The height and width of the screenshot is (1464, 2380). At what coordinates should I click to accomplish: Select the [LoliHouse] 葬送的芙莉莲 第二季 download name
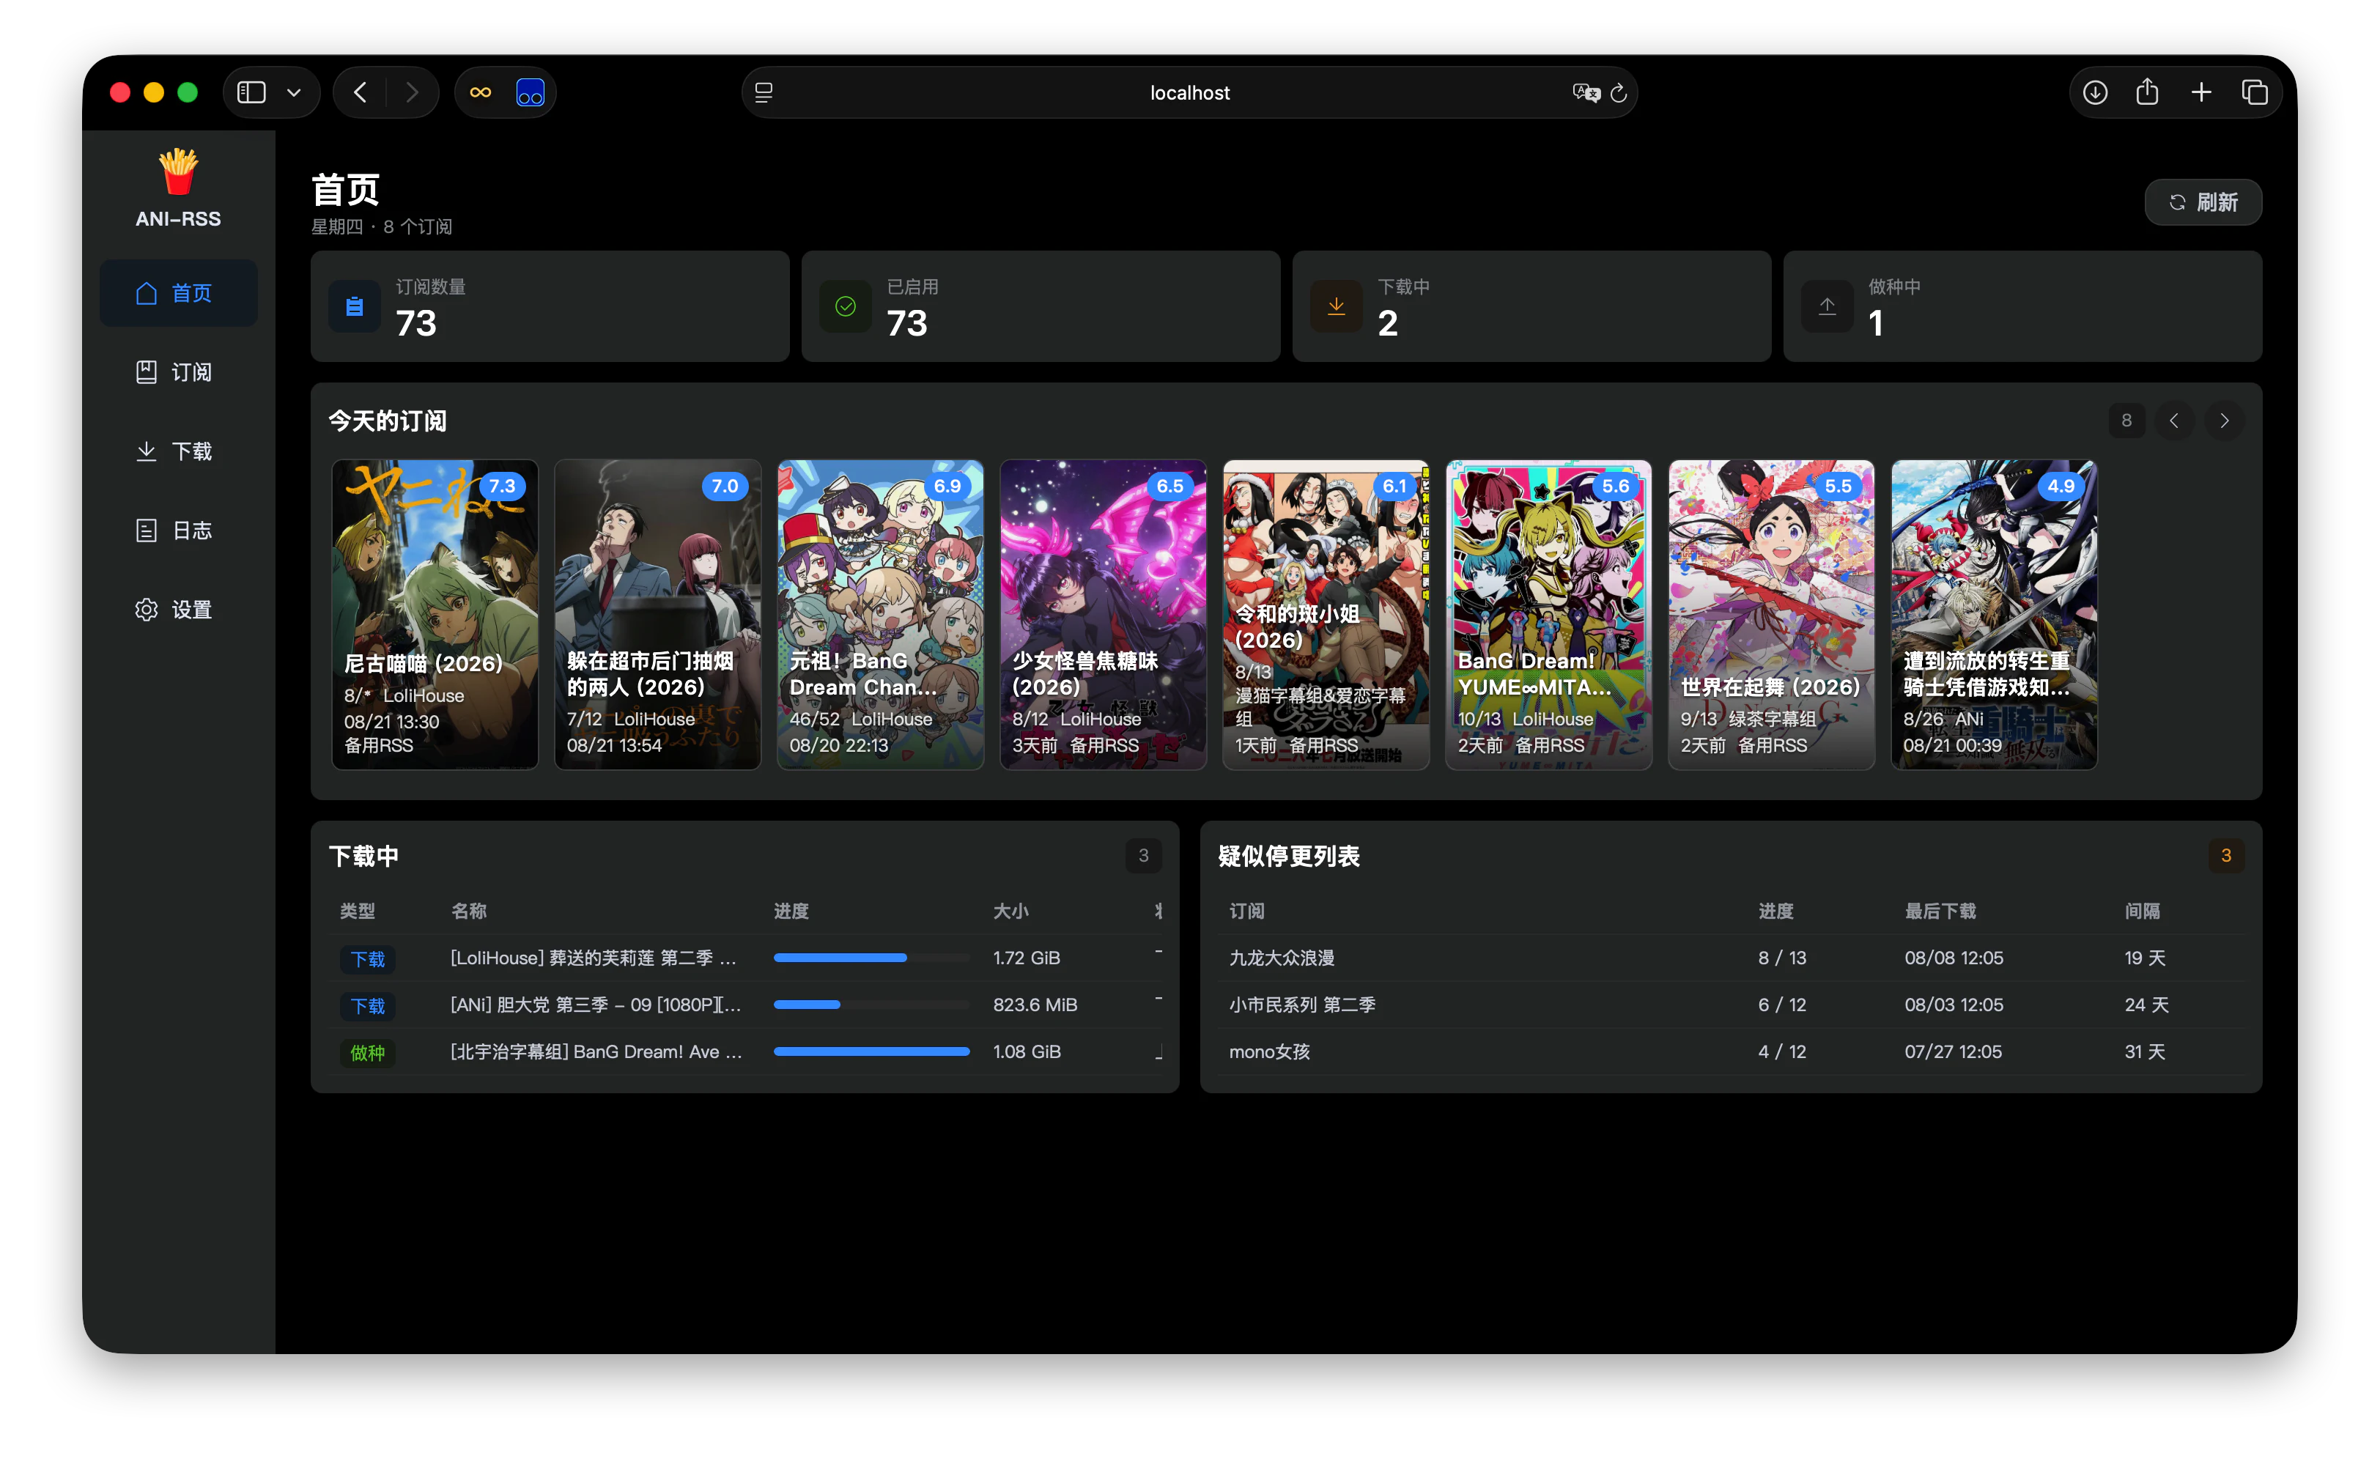point(594,958)
